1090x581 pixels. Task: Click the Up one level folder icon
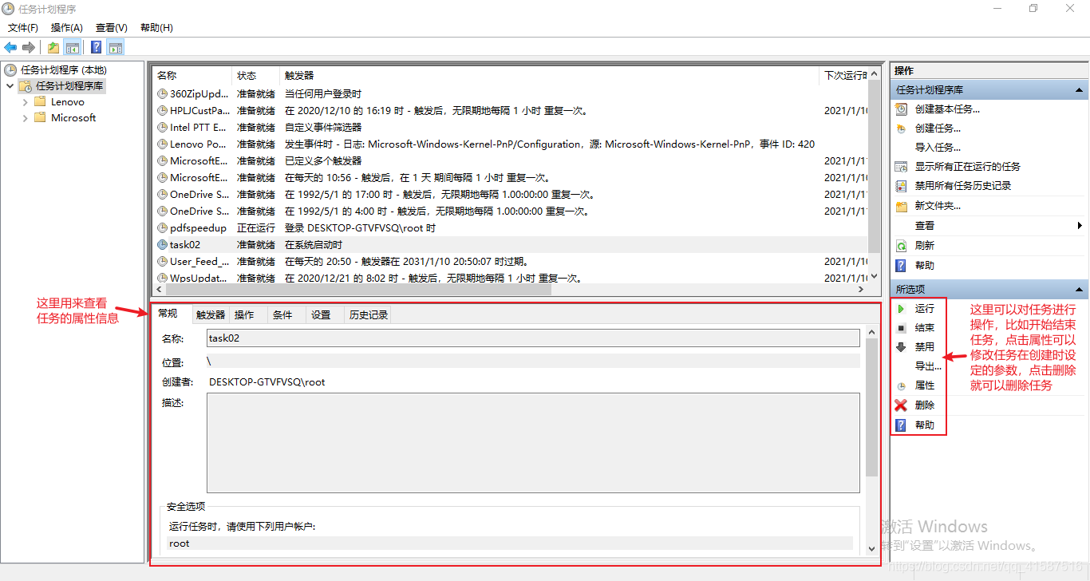point(53,47)
